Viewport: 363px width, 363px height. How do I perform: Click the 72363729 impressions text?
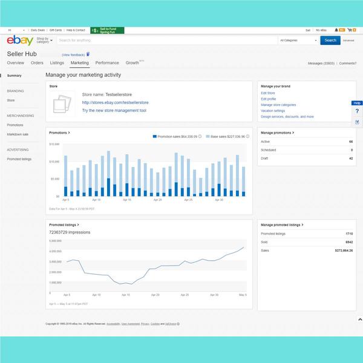(70, 232)
